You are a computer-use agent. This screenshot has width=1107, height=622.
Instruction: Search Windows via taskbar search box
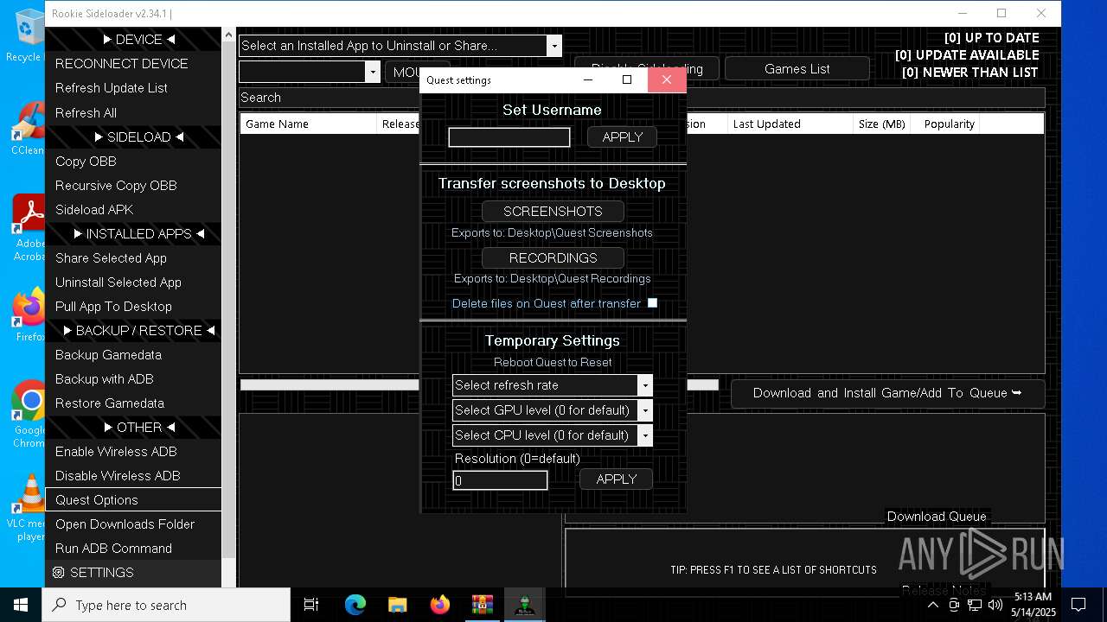point(166,605)
